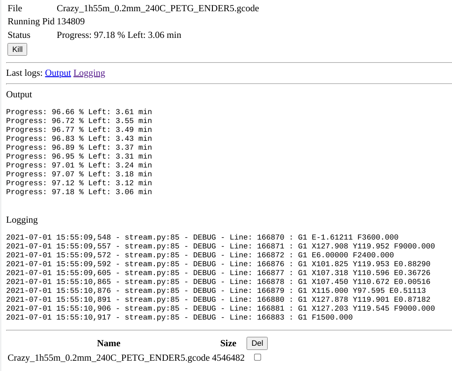
Task: Click the Logging section heading
Action: pyautogui.click(x=21, y=220)
